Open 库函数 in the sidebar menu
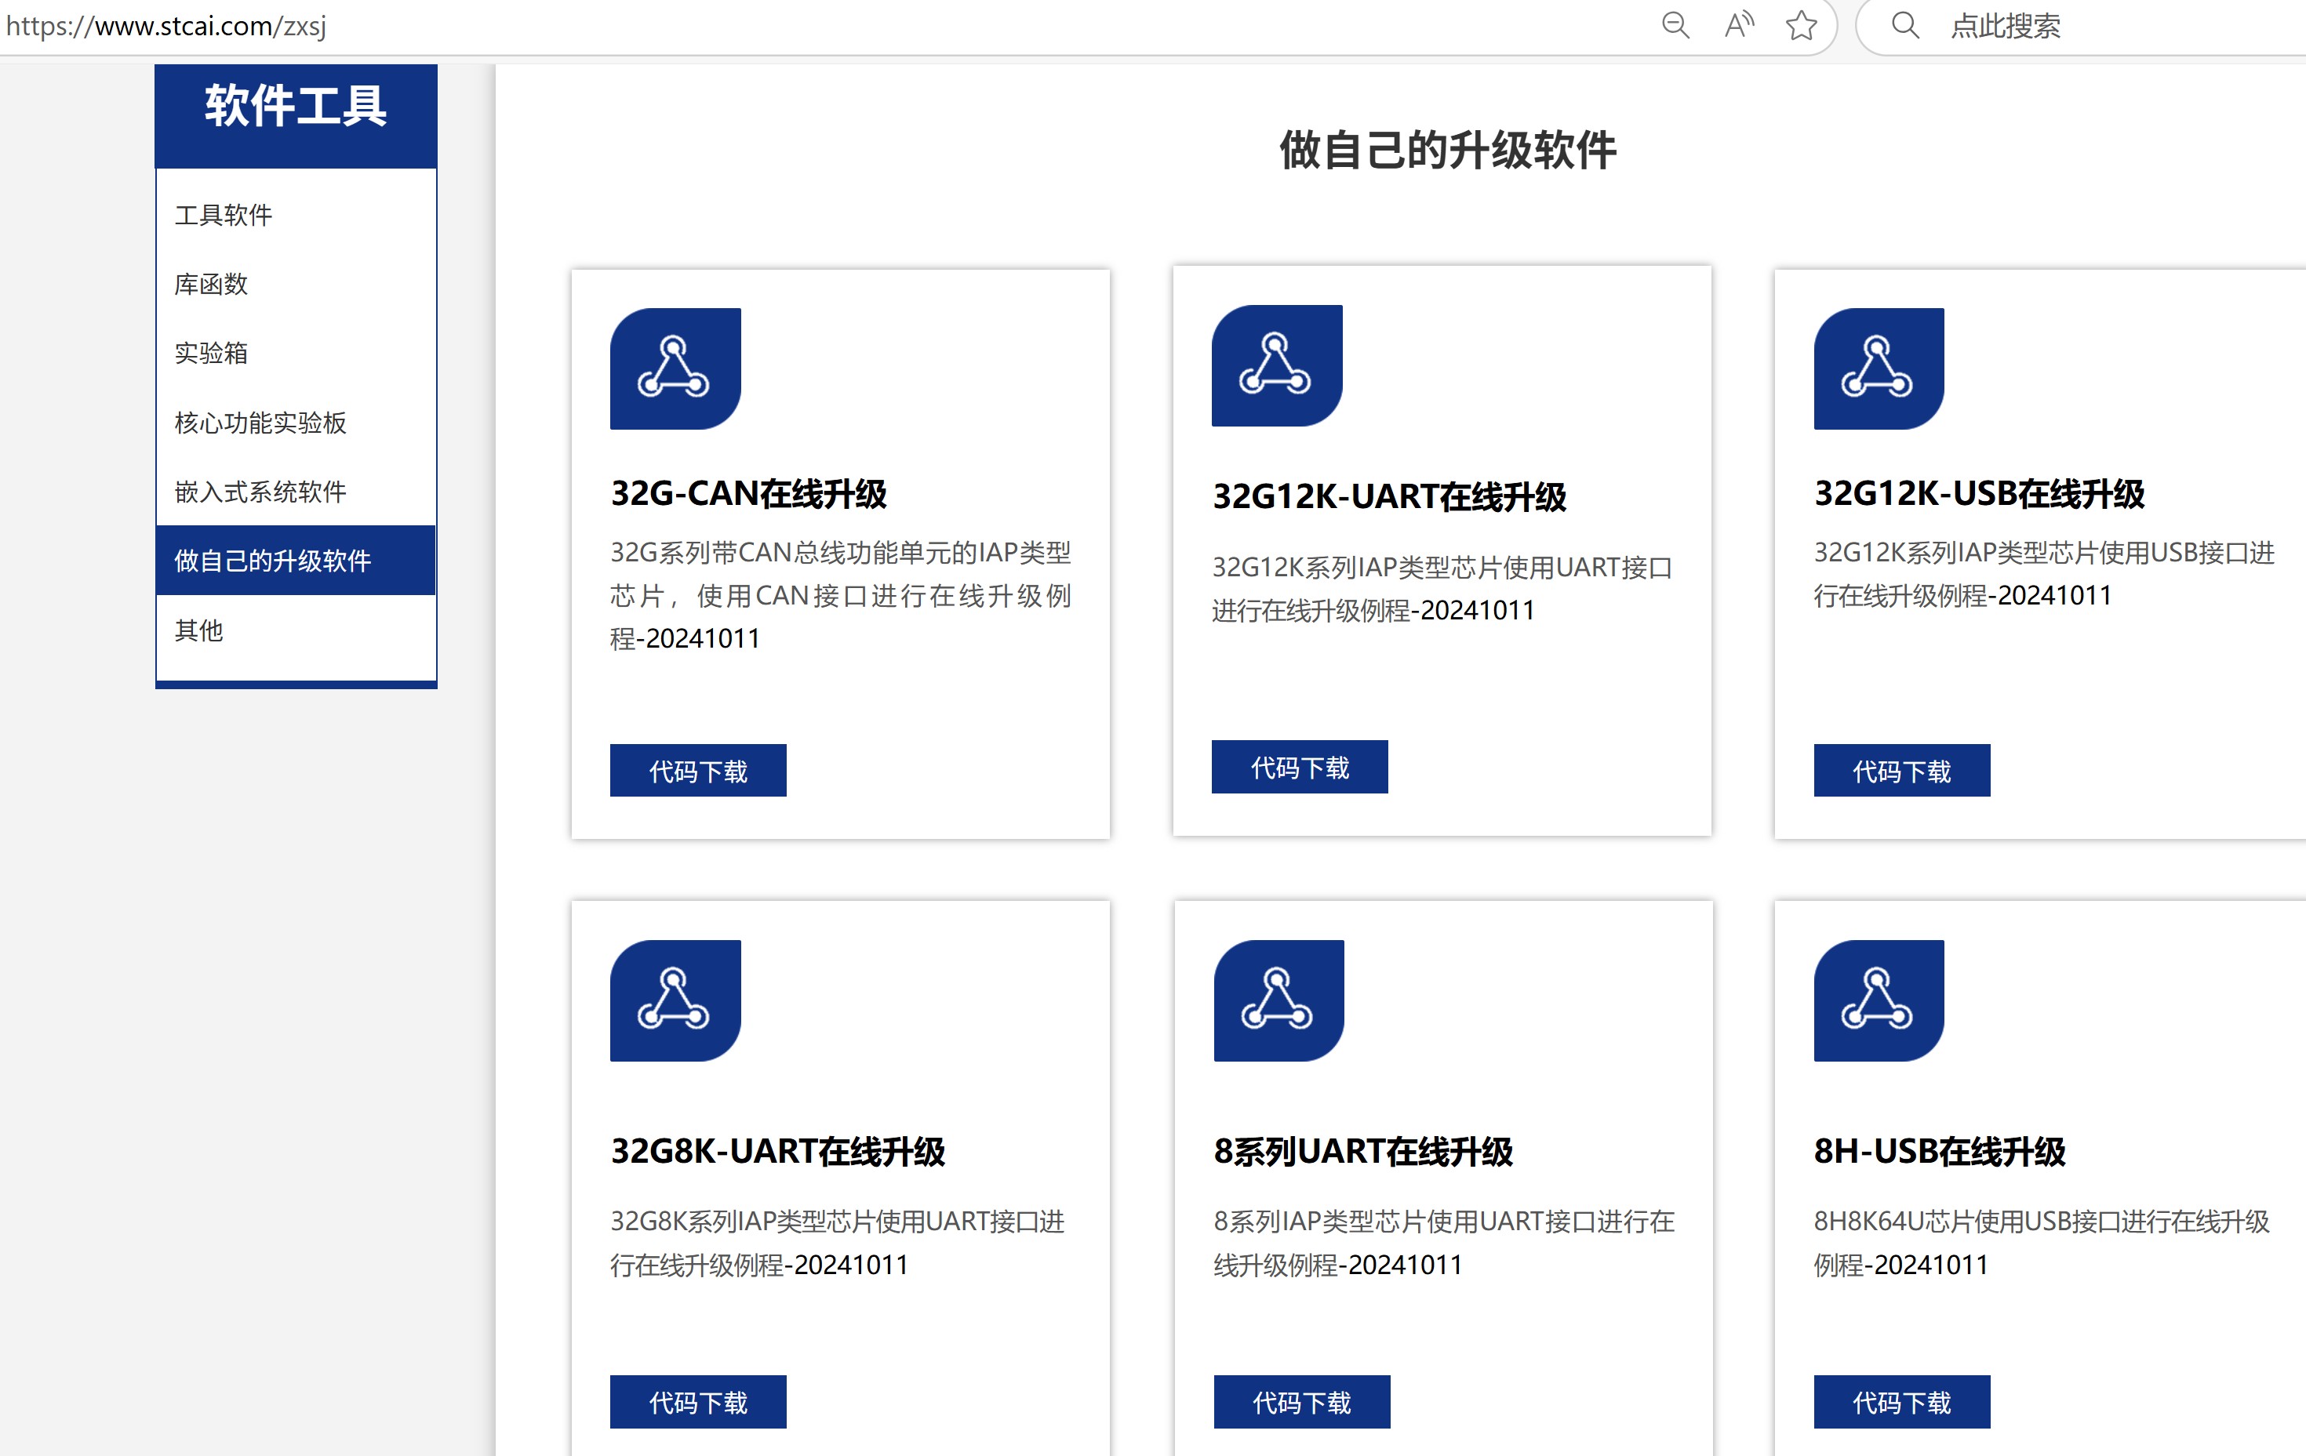This screenshot has width=2306, height=1456. pos(296,283)
